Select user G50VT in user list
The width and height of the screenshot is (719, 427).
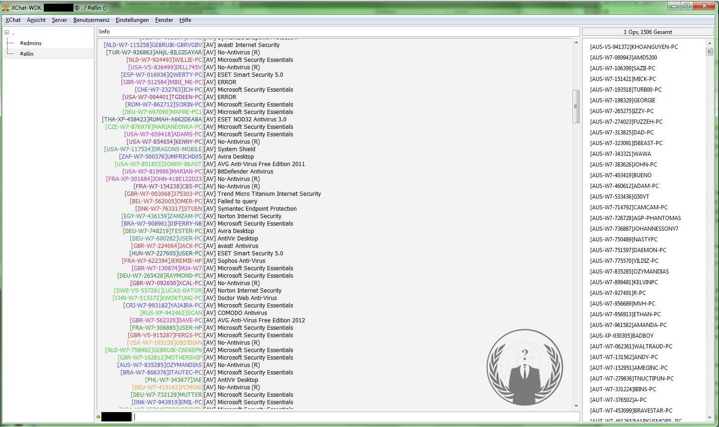click(x=619, y=197)
